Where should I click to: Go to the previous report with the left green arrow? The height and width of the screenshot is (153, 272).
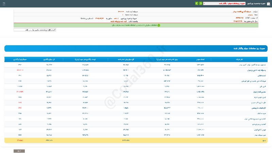coord(197,3)
